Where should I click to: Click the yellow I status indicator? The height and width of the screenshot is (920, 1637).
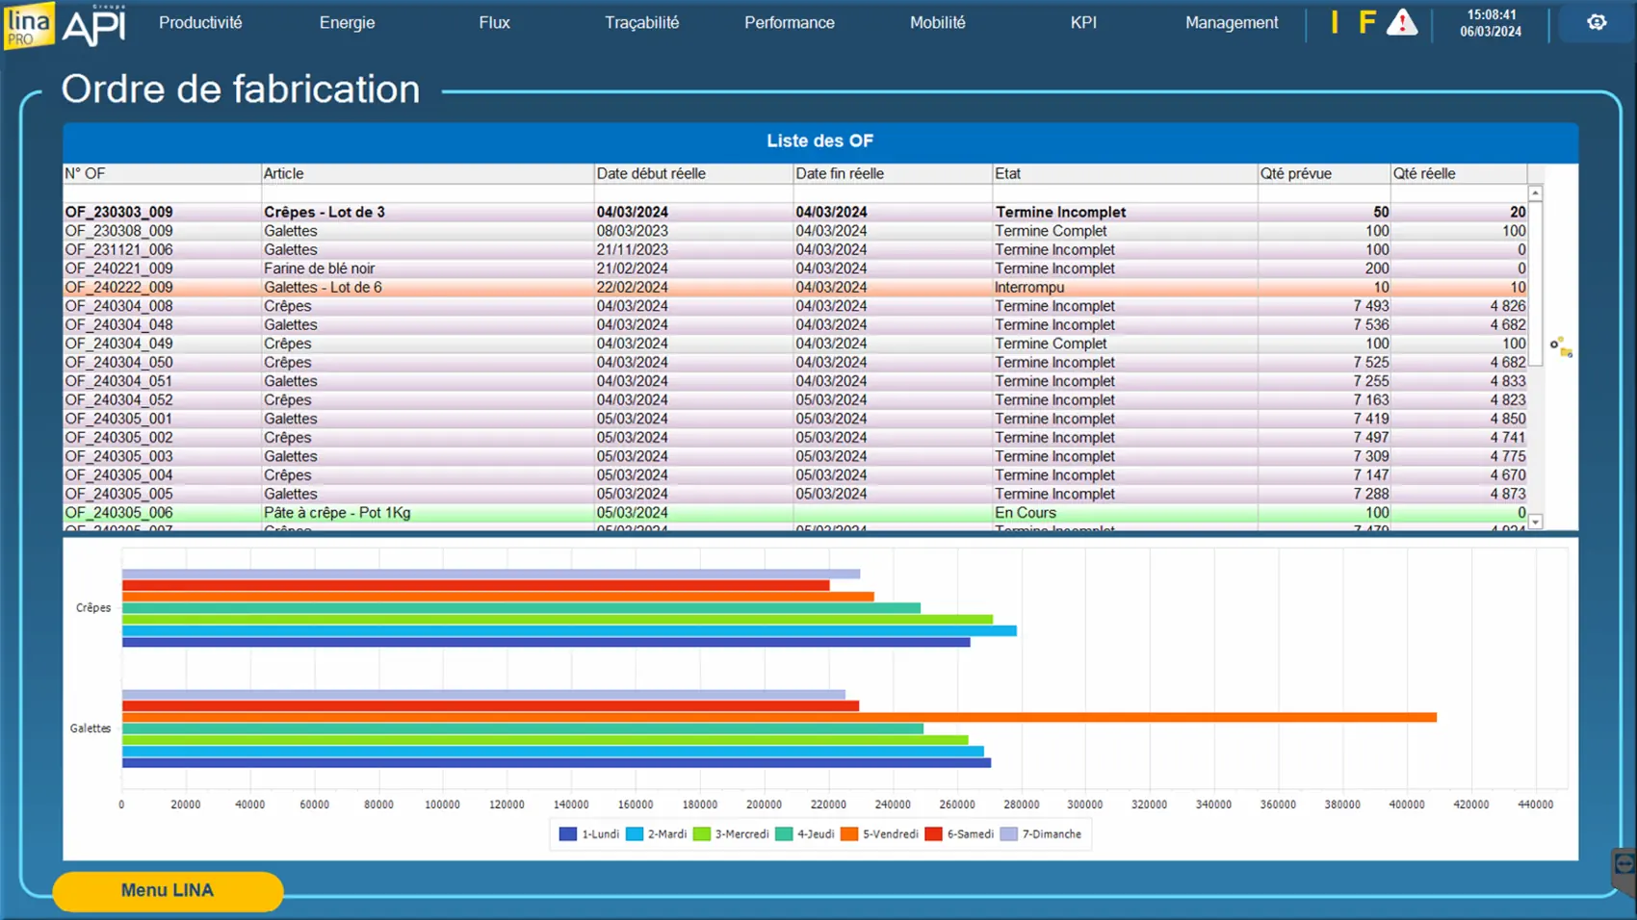1335,22
